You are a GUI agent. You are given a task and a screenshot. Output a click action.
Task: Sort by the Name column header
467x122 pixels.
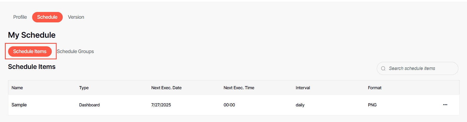pyautogui.click(x=17, y=88)
